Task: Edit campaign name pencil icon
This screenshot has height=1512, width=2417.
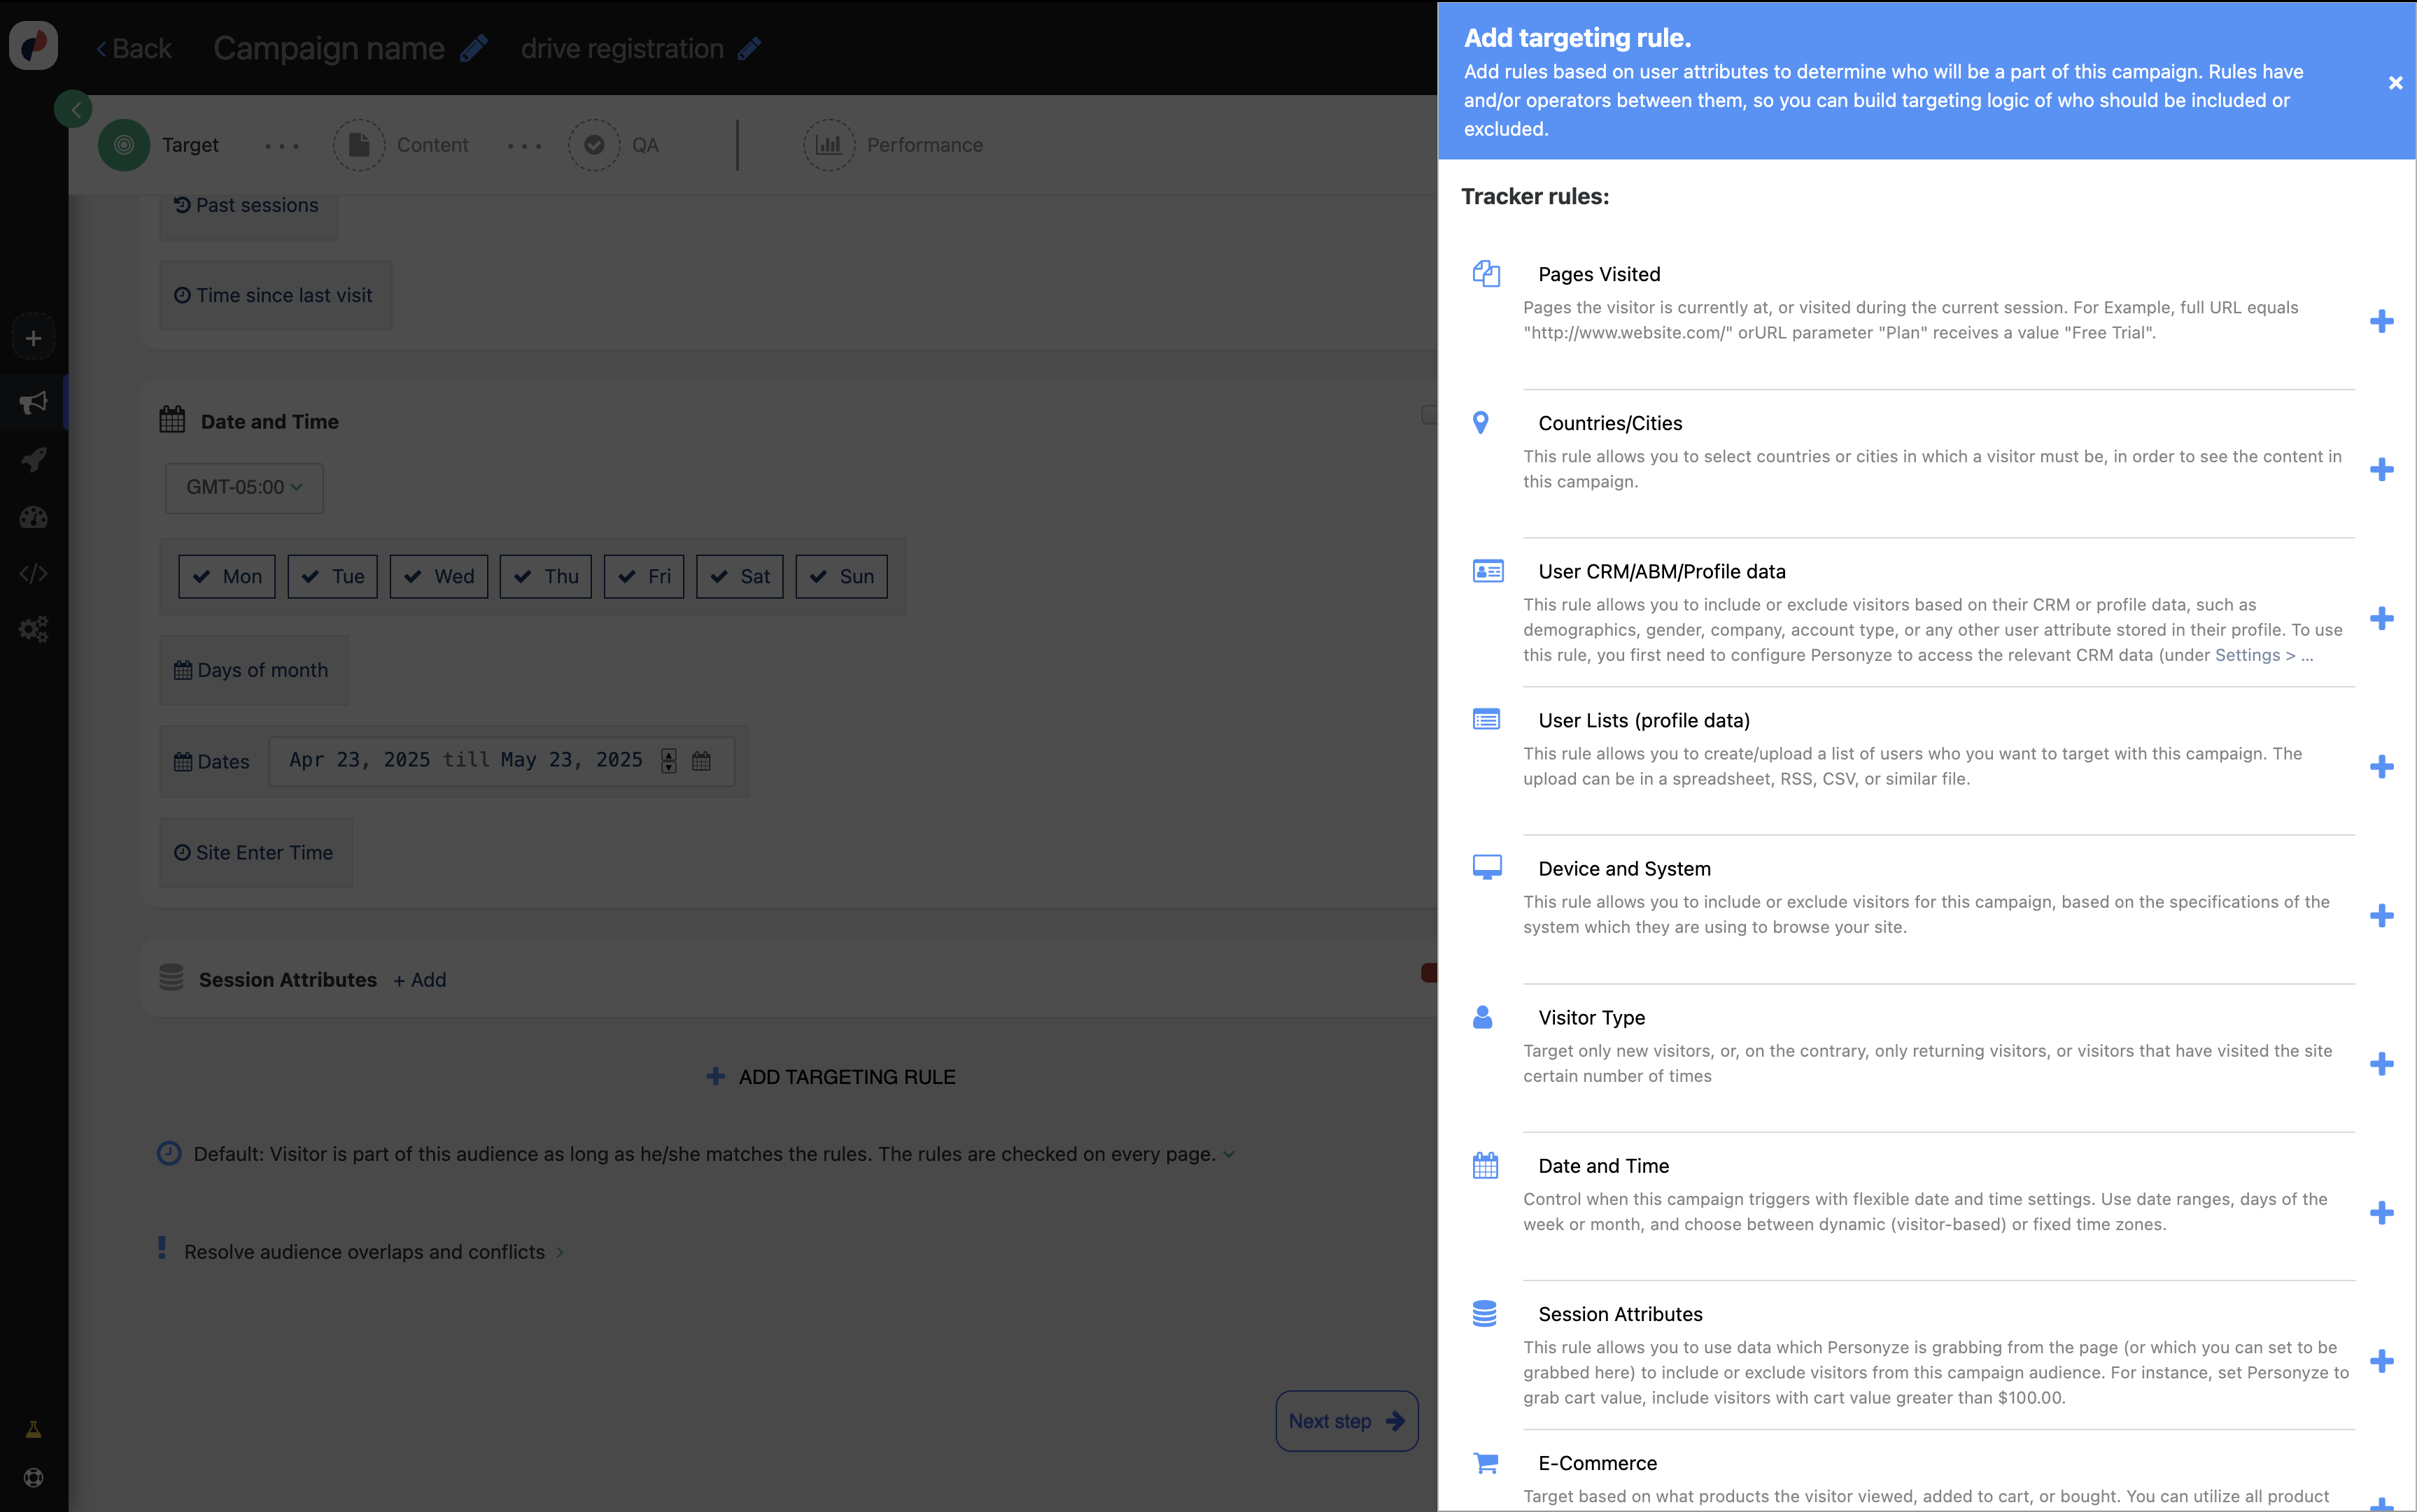Action: (473, 48)
